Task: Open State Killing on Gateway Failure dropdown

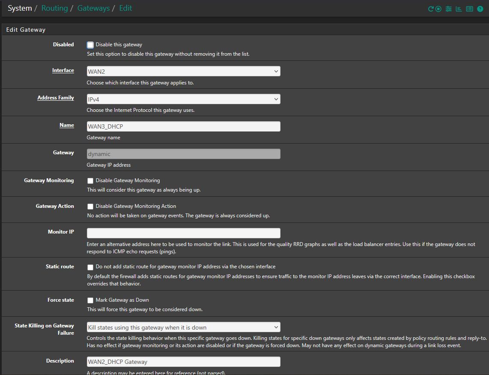Action: point(183,327)
